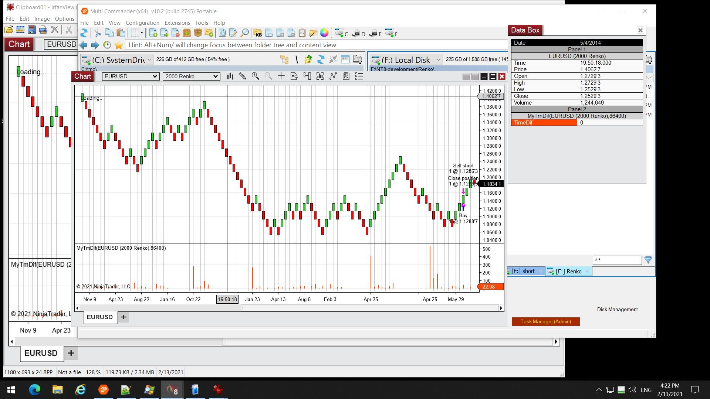710x399 pixels.
Task: Click the zoom in magnifier on chart toolbar
Action: coord(255,76)
